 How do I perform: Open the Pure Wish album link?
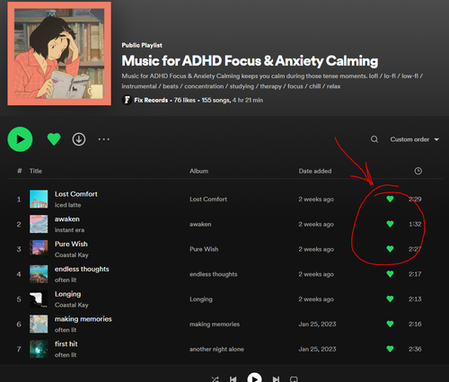[x=204, y=249]
